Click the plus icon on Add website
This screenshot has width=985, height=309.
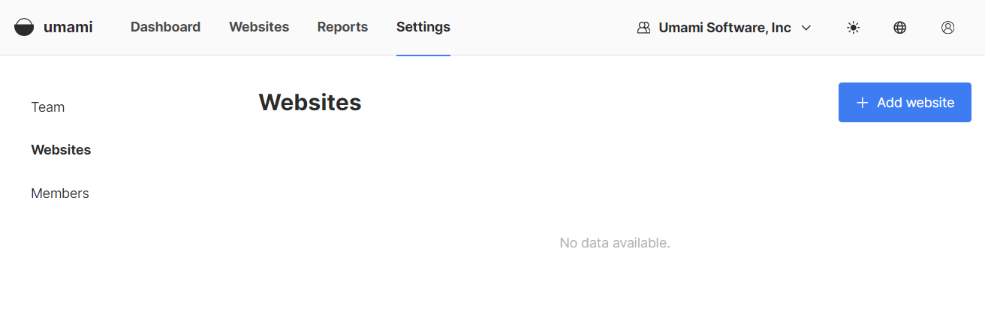pos(863,103)
